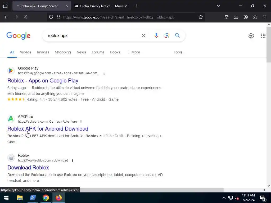
Task: Open the network status icon
Action: [231, 198]
